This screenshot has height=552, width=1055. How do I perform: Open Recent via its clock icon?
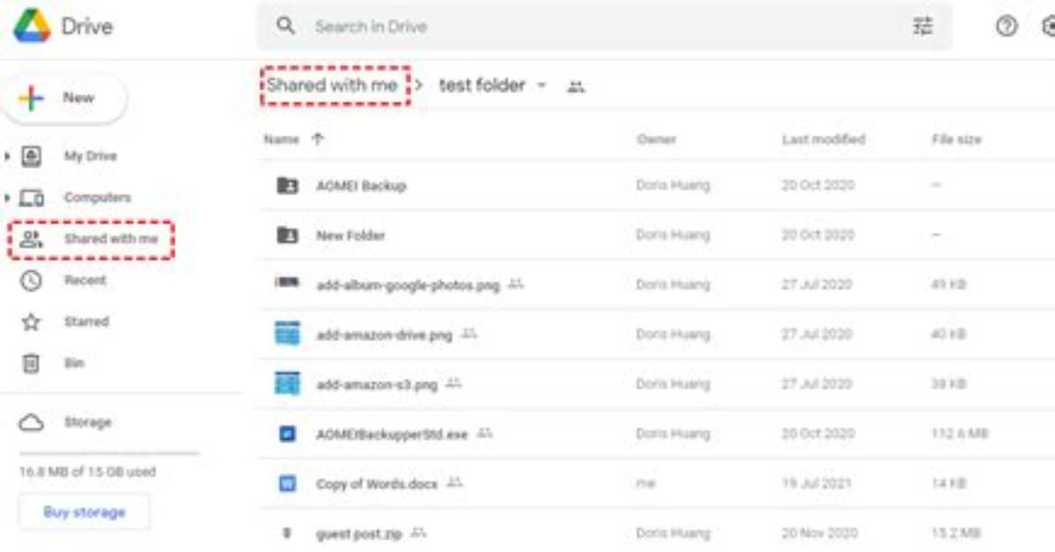tap(31, 280)
